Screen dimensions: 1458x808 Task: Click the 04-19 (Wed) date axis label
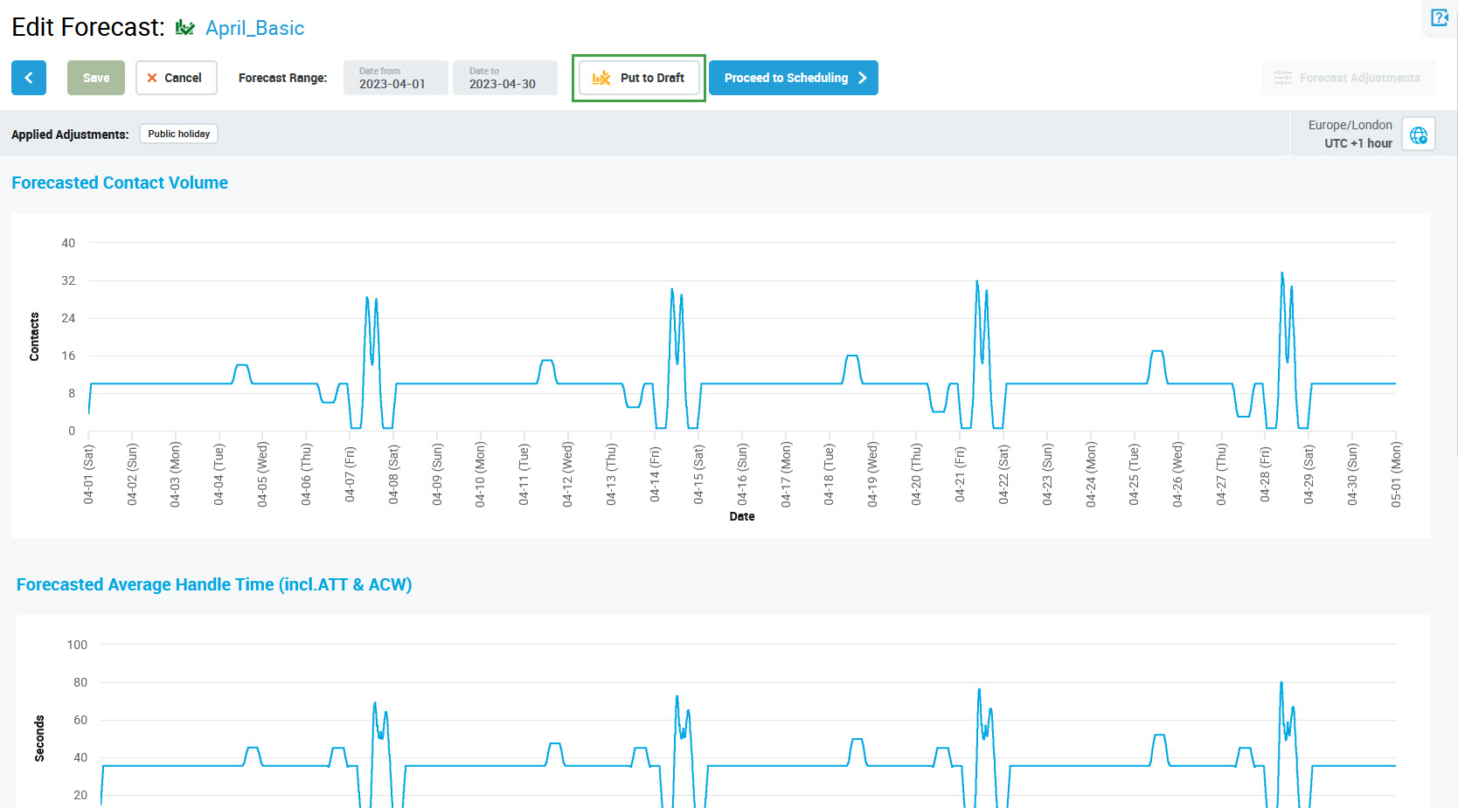[872, 474]
